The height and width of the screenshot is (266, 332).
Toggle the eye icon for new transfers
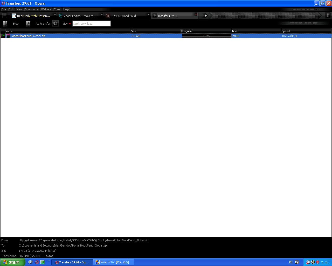(56, 23)
